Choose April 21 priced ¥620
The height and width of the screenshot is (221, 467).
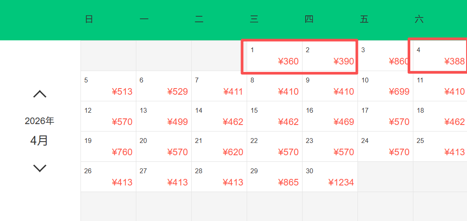[x=219, y=147]
